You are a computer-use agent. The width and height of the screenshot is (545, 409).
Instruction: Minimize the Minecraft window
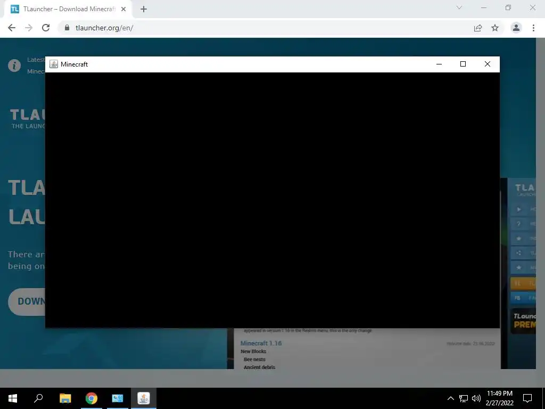click(439, 64)
